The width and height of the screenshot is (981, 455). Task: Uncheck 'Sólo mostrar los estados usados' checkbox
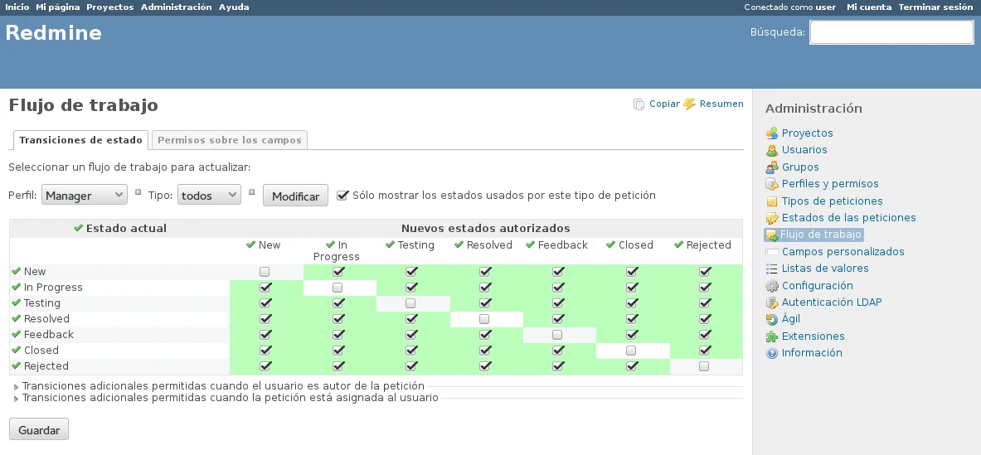click(342, 195)
